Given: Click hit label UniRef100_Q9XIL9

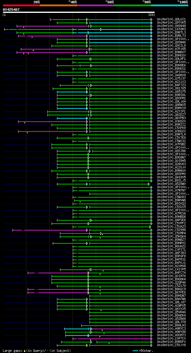Looking at the screenshot, I should pos(171,46).
